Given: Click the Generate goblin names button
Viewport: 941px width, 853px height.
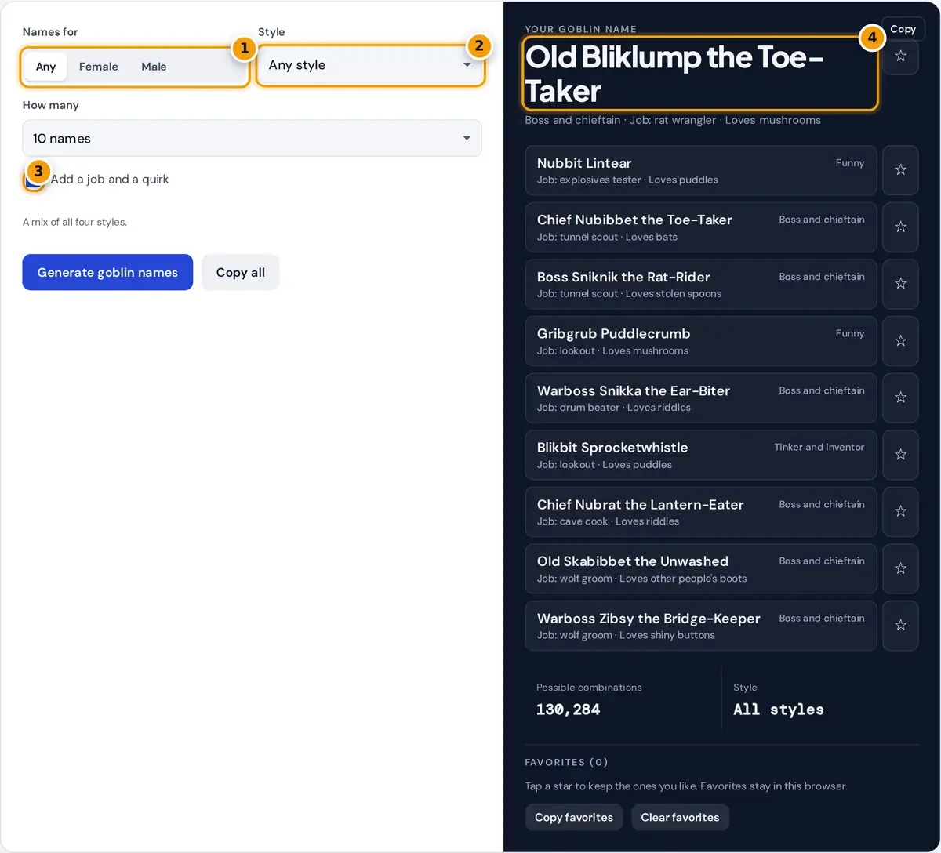Looking at the screenshot, I should 107,272.
